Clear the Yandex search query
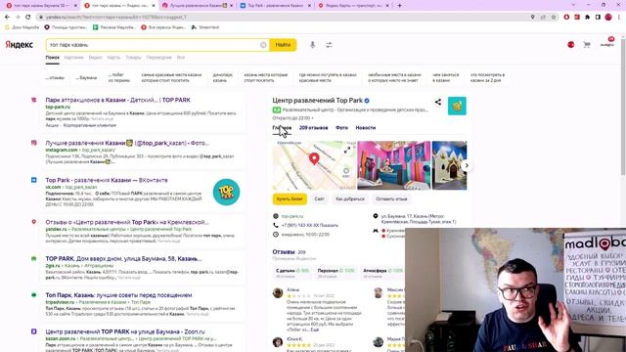The image size is (626, 352). click(x=263, y=45)
